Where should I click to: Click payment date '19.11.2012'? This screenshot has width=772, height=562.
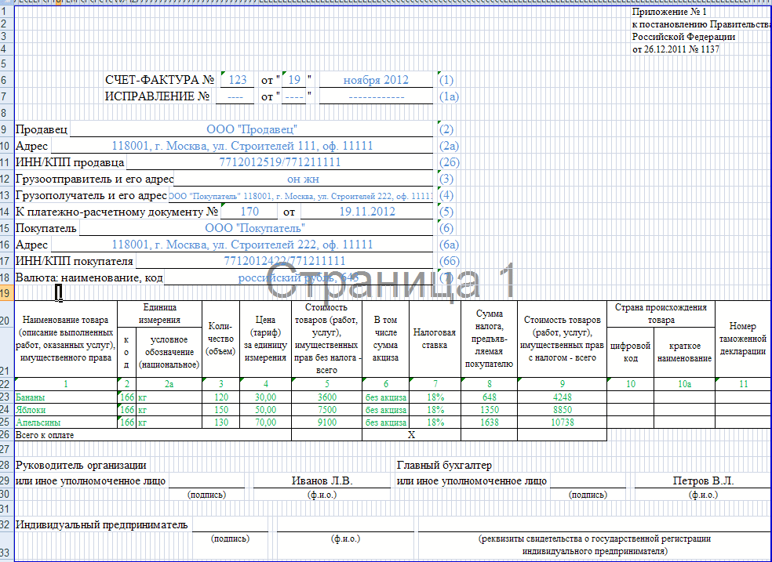367,212
